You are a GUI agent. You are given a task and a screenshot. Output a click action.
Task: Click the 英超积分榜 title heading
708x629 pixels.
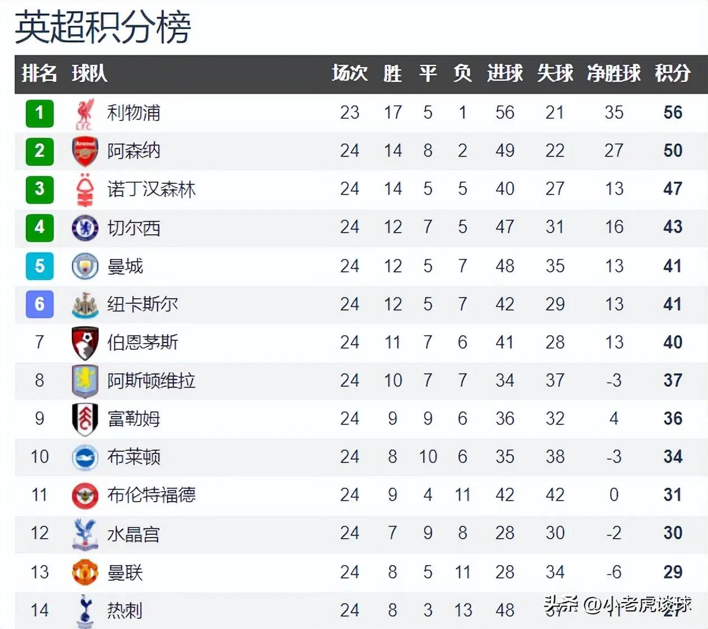pos(103,27)
